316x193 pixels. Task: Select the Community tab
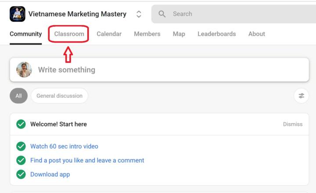[26, 34]
